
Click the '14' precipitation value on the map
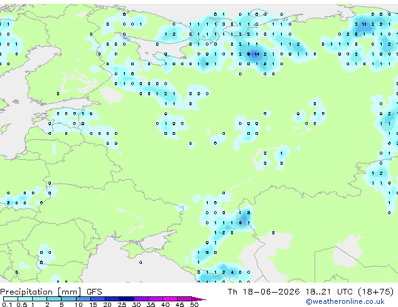pos(257,55)
